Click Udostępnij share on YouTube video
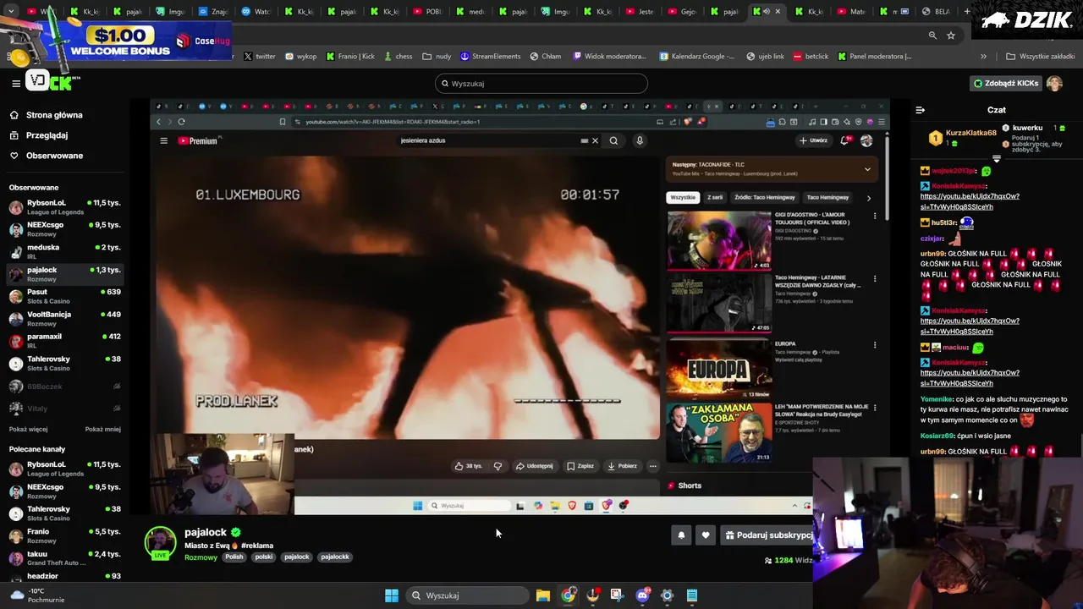Image resolution: width=1083 pixels, height=609 pixels. tap(534, 466)
